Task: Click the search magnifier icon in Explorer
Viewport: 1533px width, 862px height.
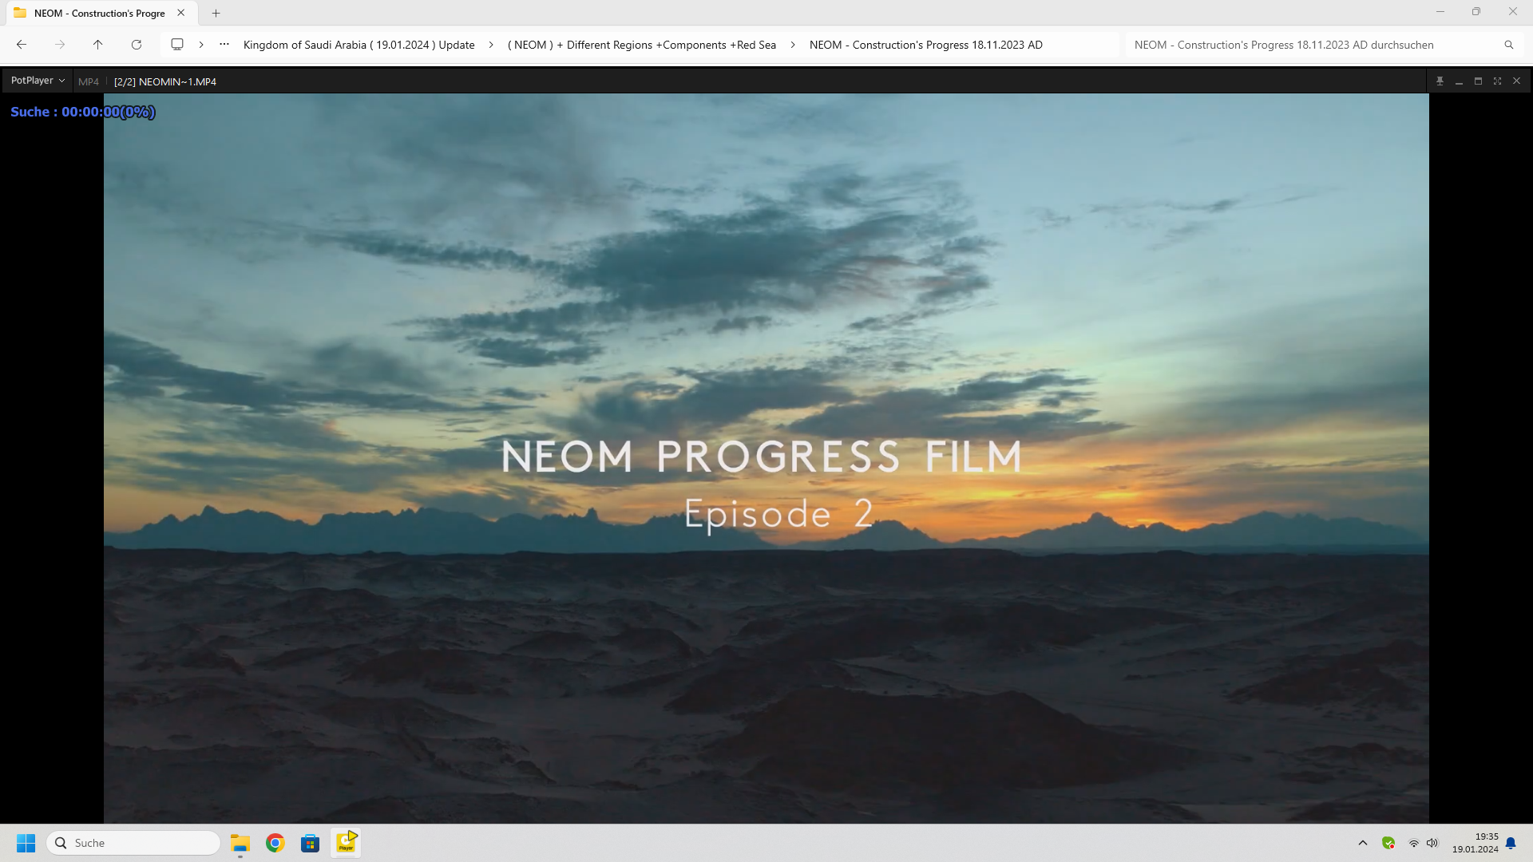Action: pyautogui.click(x=1509, y=45)
